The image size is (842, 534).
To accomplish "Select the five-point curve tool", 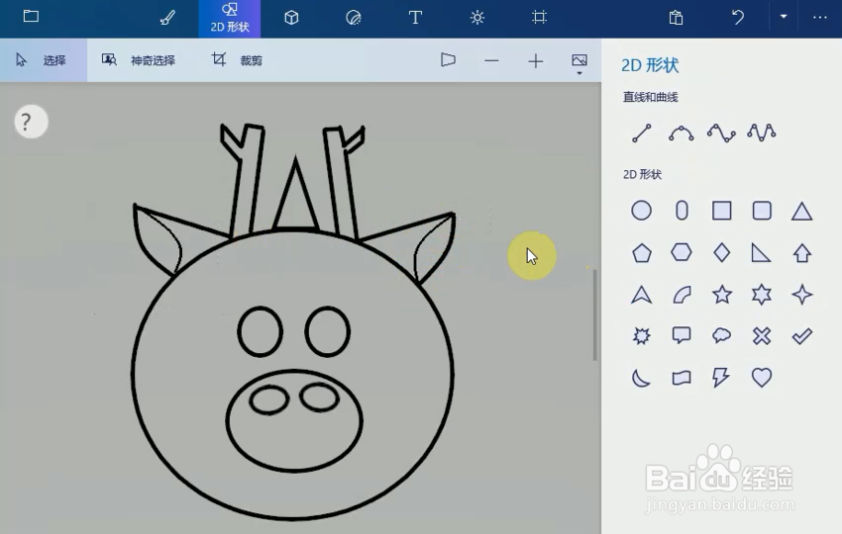I will click(762, 133).
